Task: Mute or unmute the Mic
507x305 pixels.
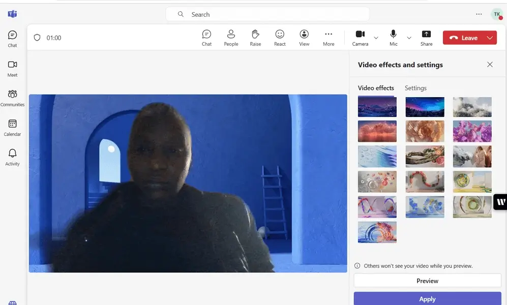Action: (x=393, y=38)
